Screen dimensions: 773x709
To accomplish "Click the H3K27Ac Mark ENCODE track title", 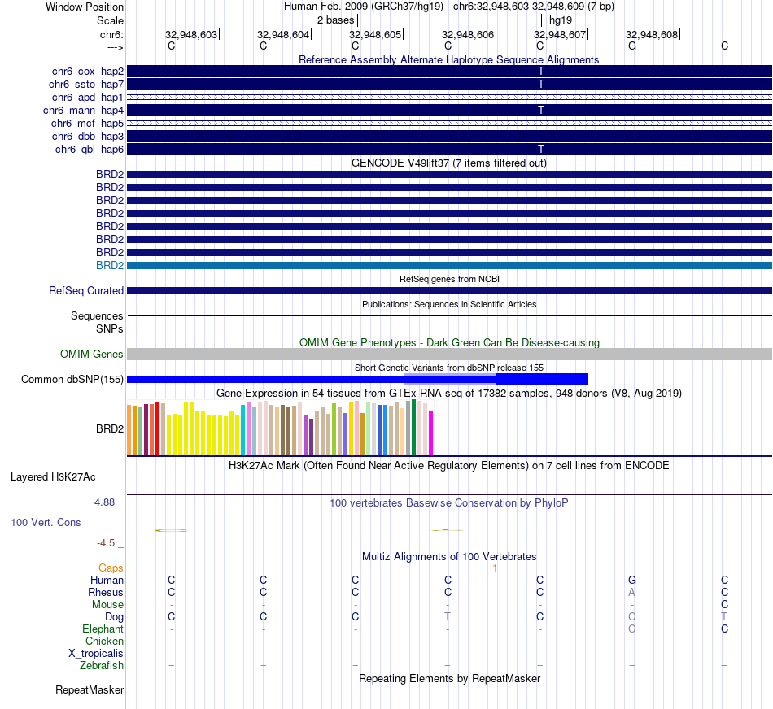I will (449, 466).
